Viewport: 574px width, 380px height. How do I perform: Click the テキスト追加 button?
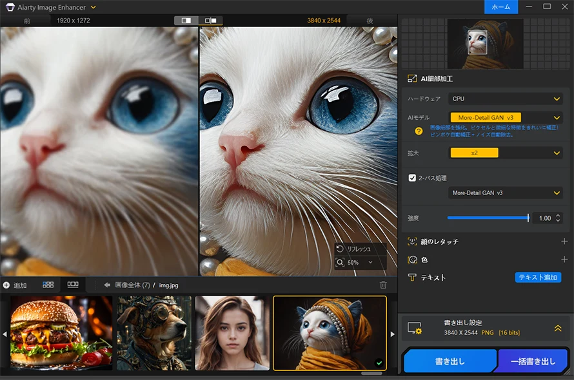click(538, 277)
